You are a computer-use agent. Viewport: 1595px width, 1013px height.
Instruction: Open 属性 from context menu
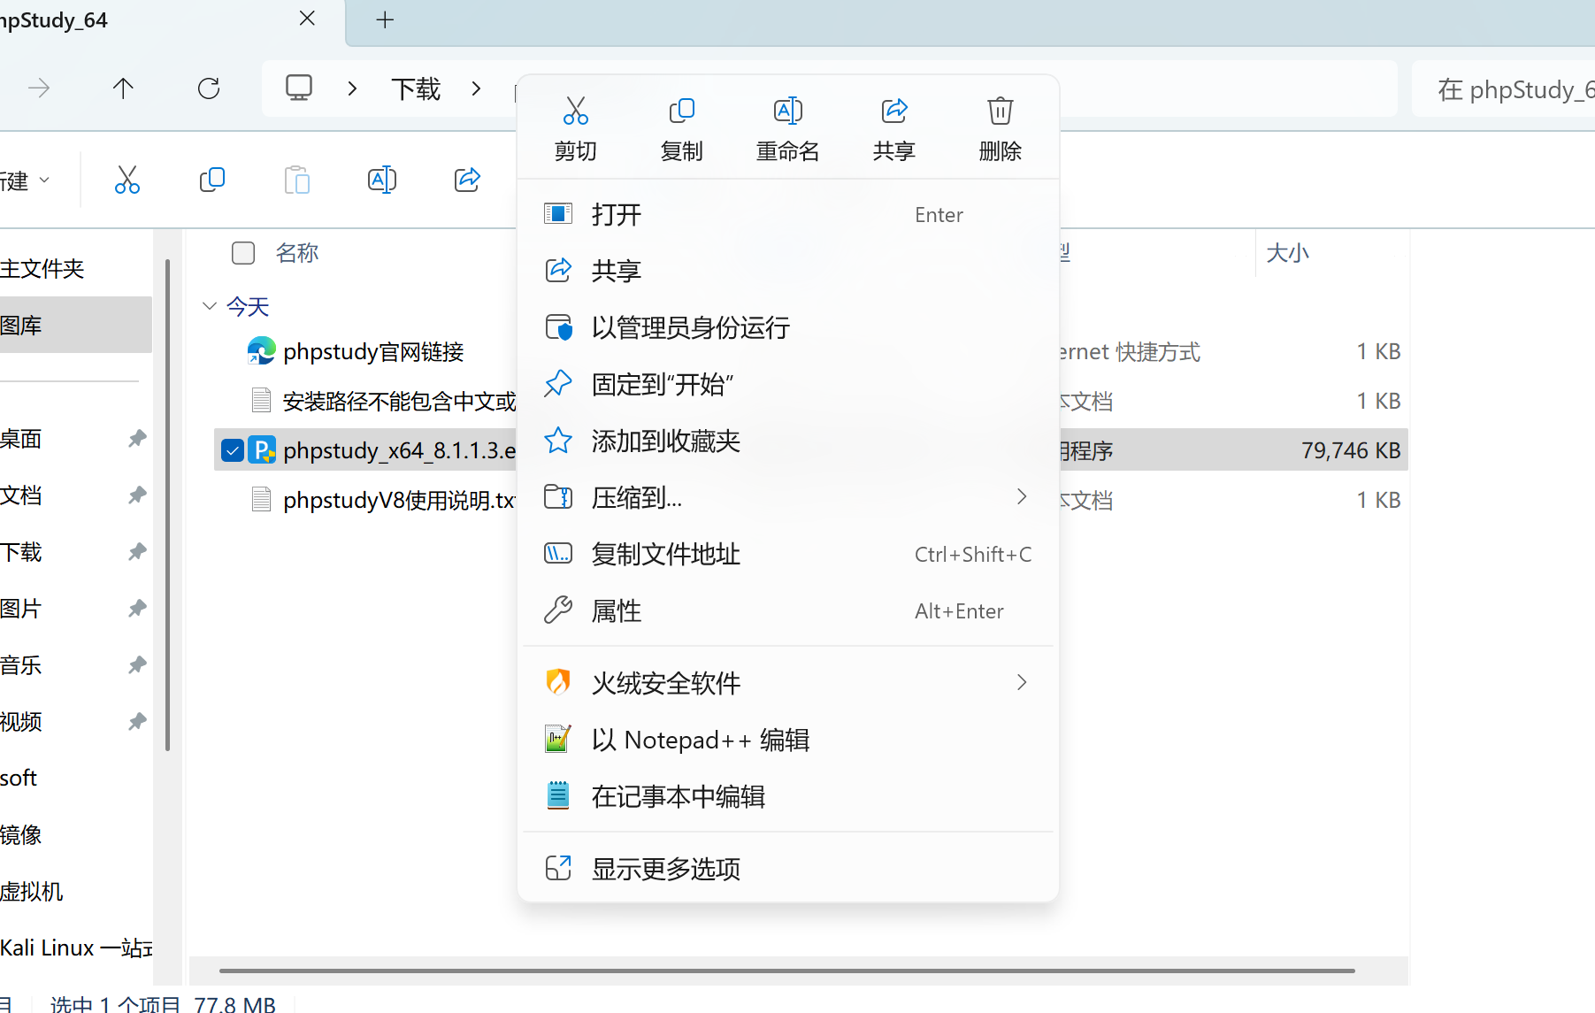(x=788, y=610)
